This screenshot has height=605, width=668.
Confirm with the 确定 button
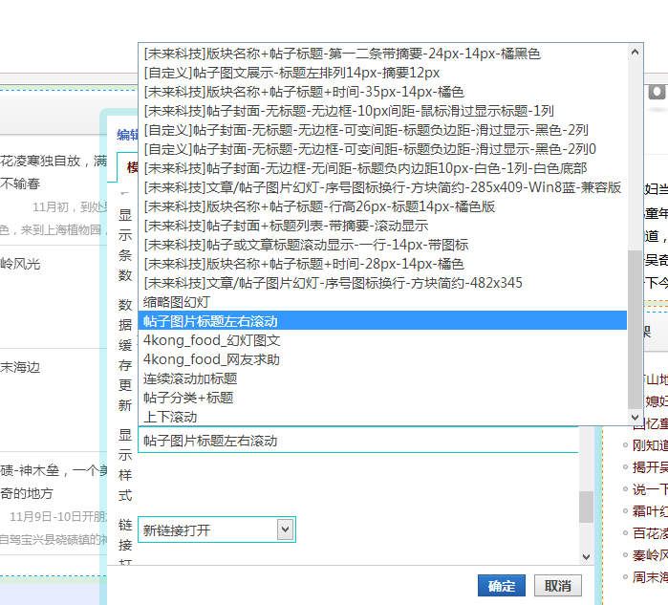[502, 586]
